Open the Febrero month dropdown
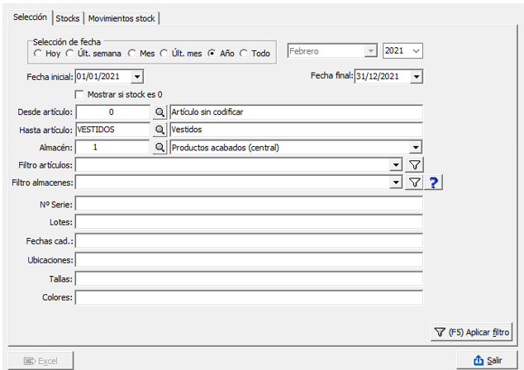This screenshot has height=370, width=524. click(x=370, y=51)
